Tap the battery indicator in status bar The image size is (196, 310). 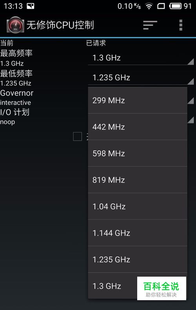(x=175, y=6)
